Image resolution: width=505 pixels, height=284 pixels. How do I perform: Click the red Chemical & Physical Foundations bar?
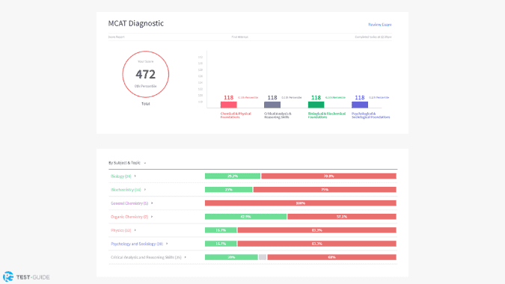pyautogui.click(x=229, y=105)
